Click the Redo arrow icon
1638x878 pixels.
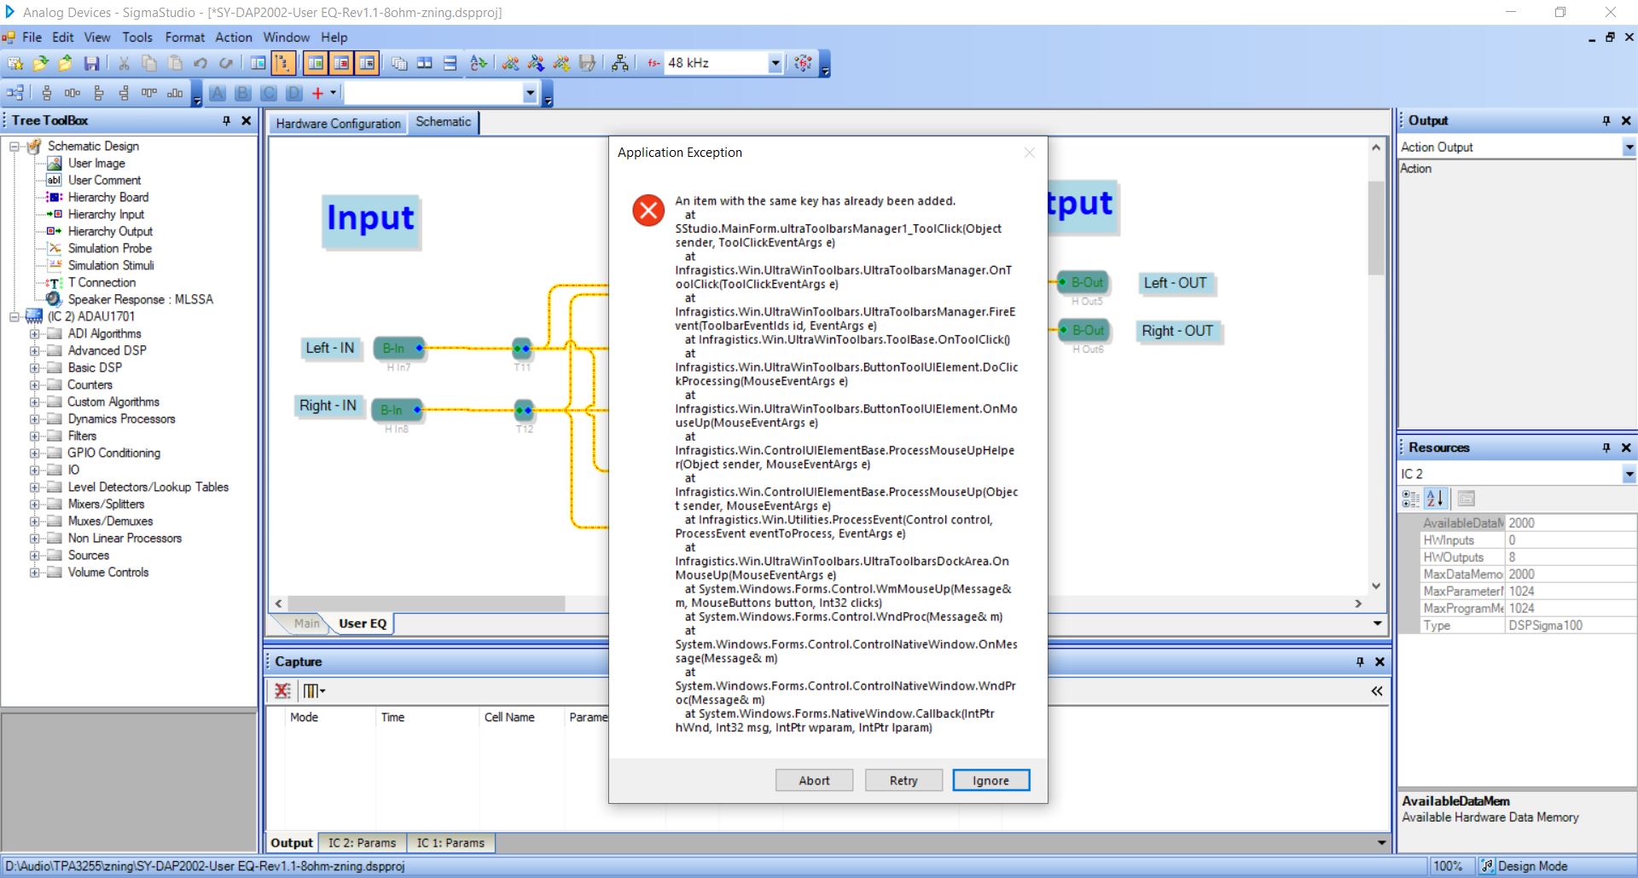click(226, 63)
